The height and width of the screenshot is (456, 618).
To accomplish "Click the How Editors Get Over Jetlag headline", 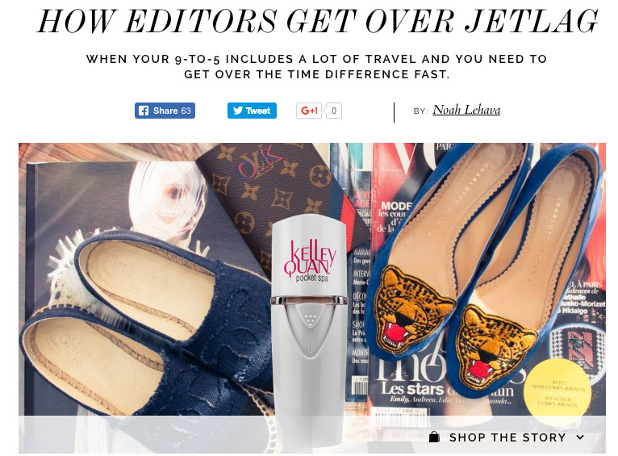I will [x=318, y=20].
